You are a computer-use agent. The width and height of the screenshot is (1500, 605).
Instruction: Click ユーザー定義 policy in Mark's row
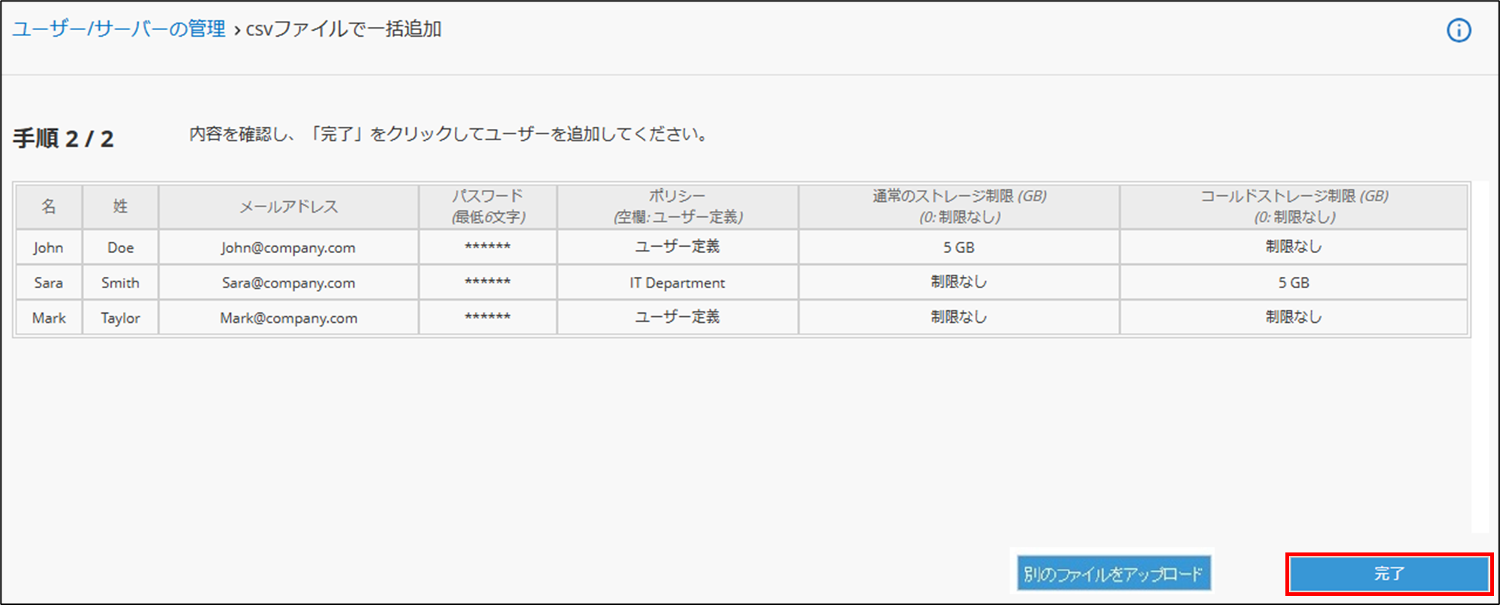pos(678,318)
